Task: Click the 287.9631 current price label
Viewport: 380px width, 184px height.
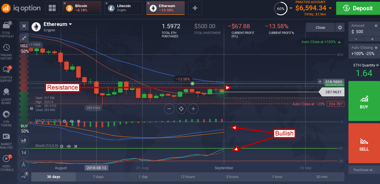Action: [332, 92]
